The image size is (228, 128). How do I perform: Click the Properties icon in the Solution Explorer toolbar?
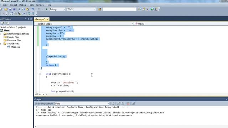(x=2, y=23)
